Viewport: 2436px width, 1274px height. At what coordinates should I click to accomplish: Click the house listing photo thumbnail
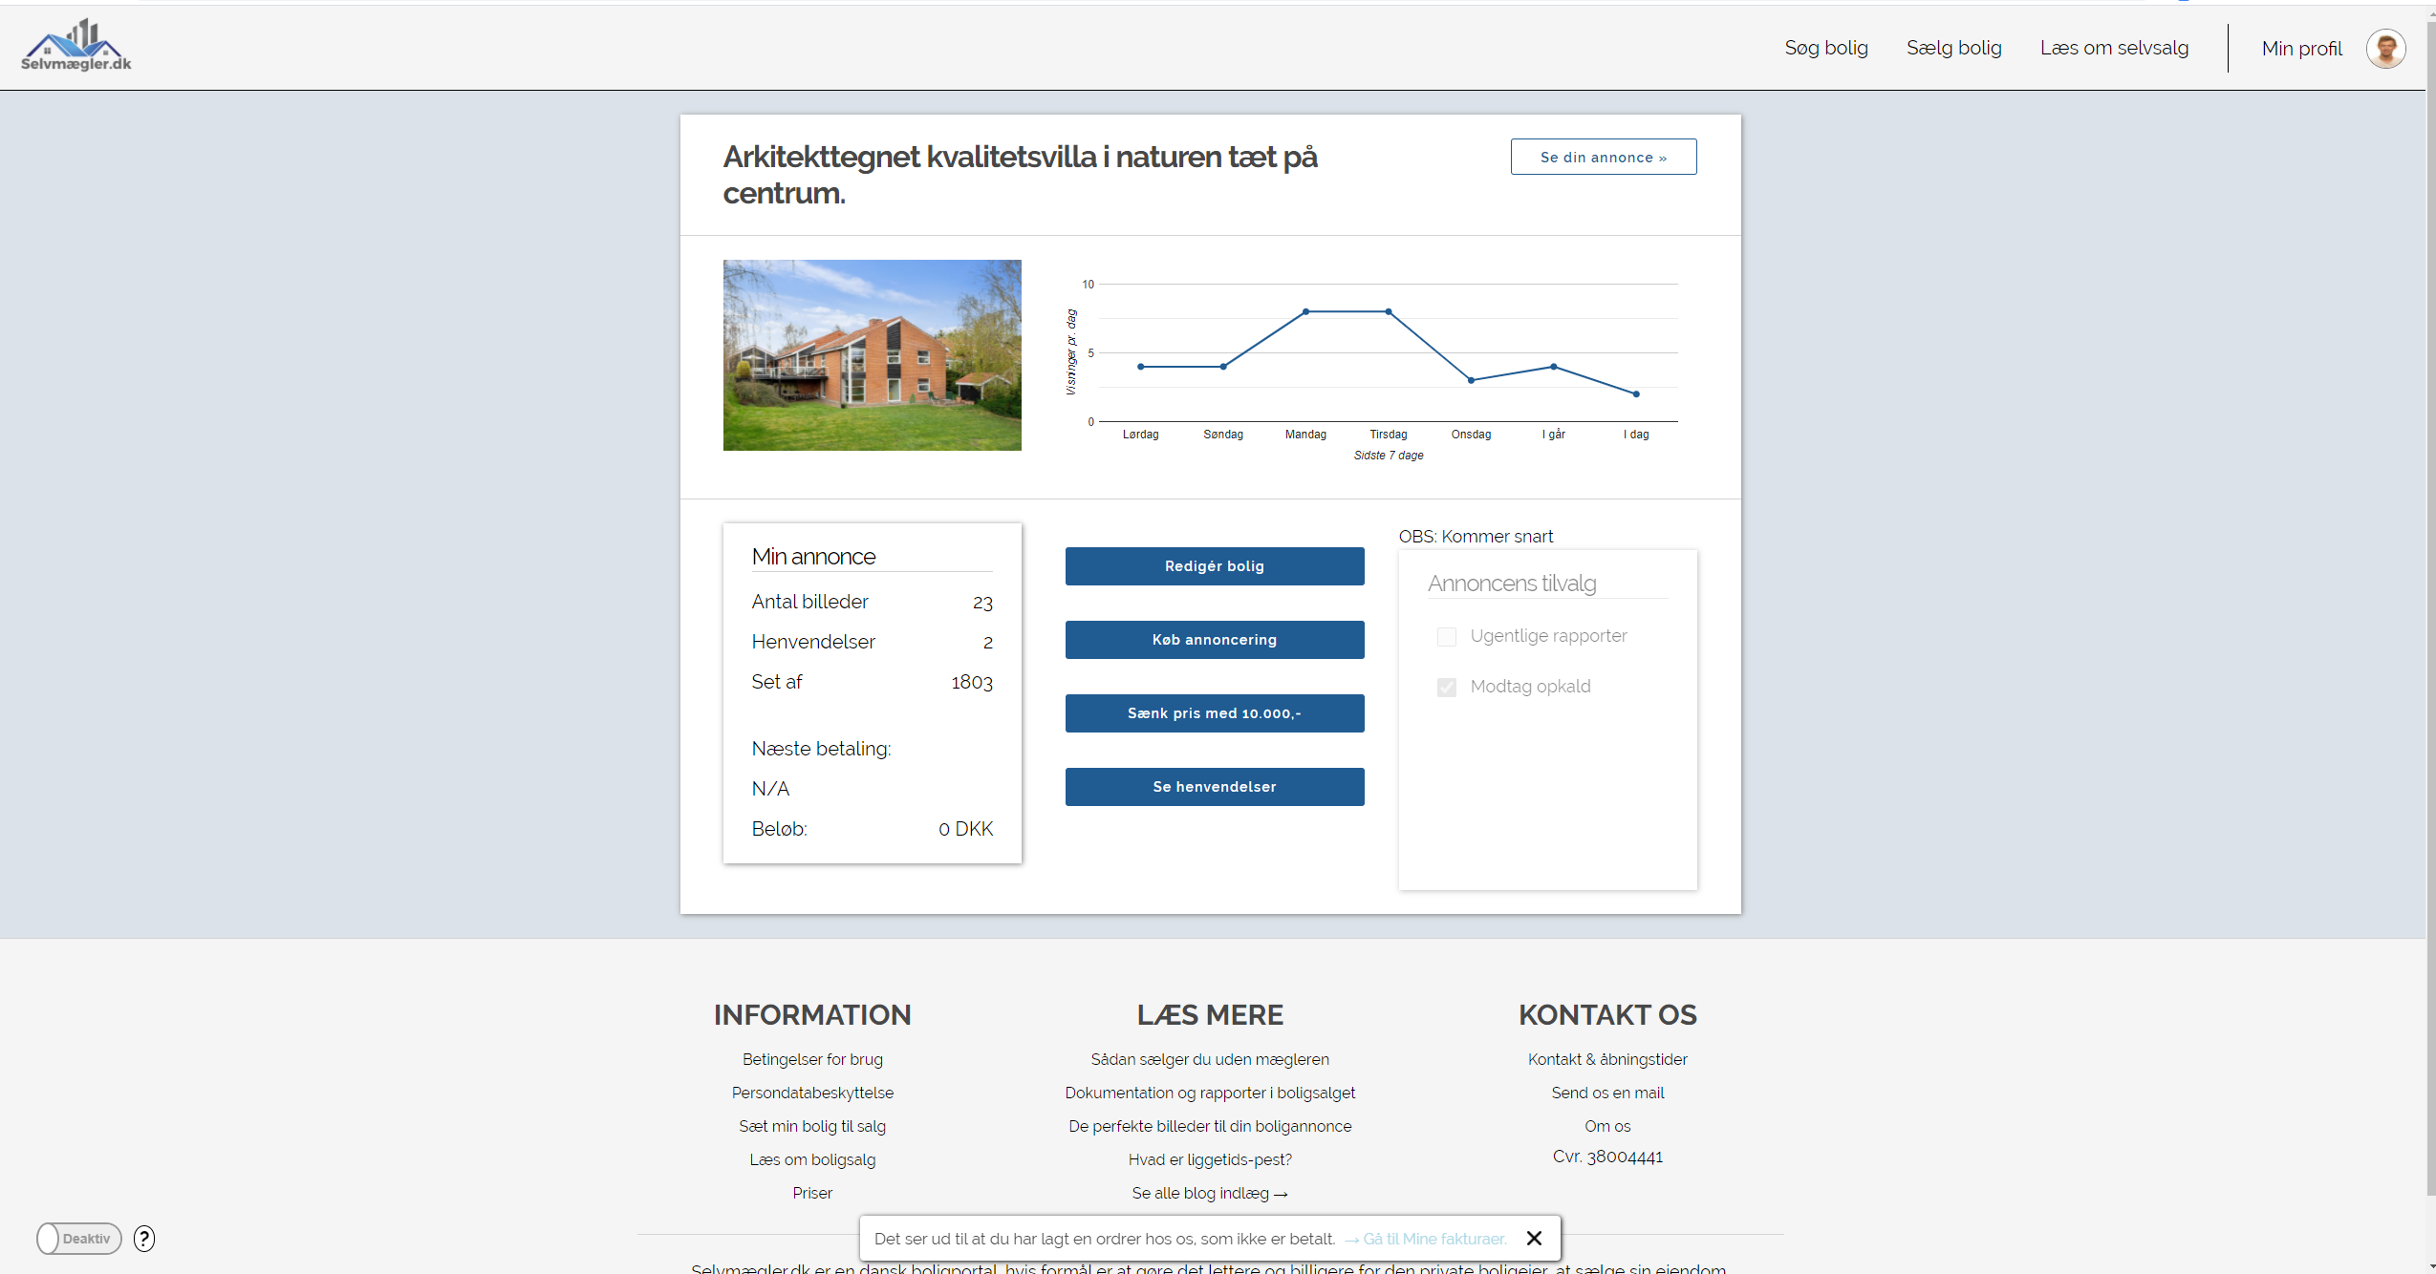tap(872, 355)
